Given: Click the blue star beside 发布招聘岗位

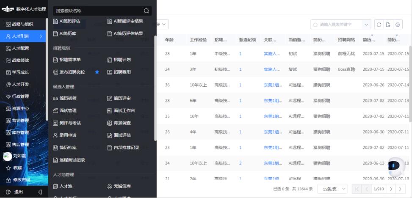Looking at the screenshot, I should [97, 72].
